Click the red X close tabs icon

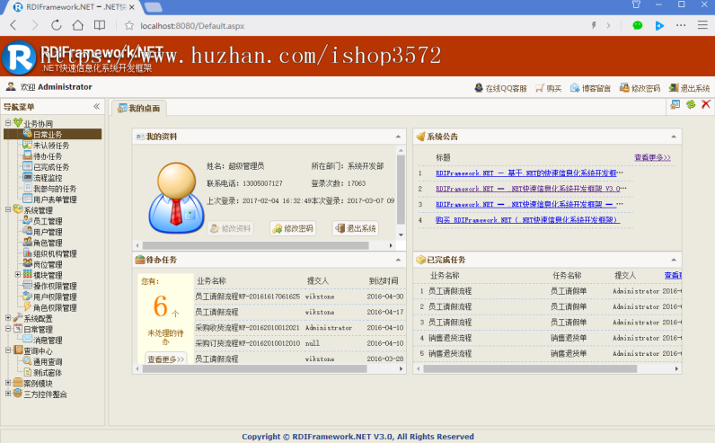tap(706, 104)
